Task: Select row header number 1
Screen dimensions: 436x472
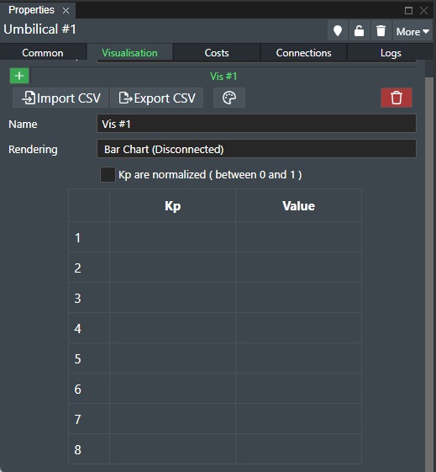Action: (x=89, y=237)
